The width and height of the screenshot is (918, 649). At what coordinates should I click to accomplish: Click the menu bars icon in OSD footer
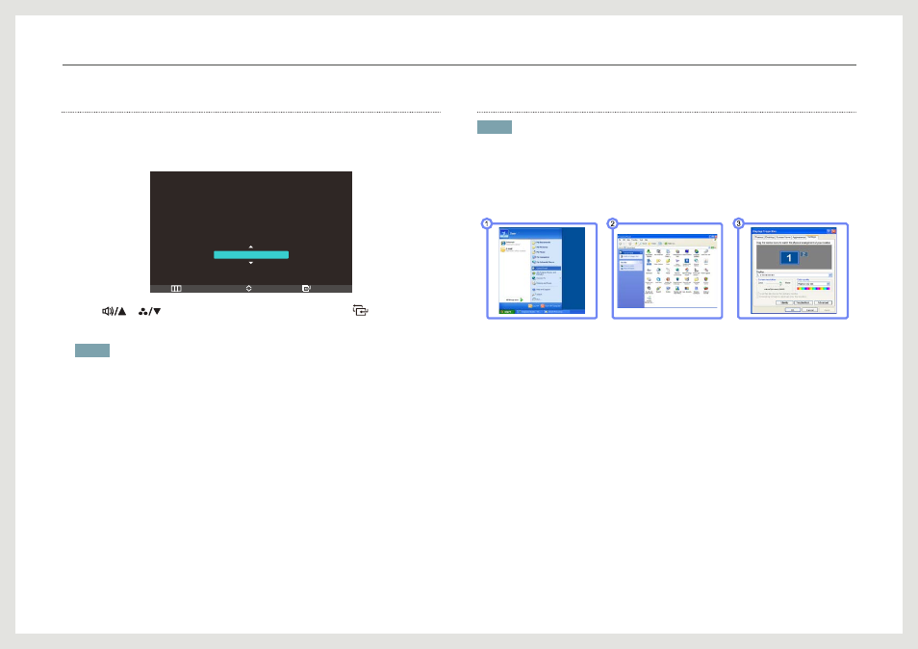pos(176,288)
